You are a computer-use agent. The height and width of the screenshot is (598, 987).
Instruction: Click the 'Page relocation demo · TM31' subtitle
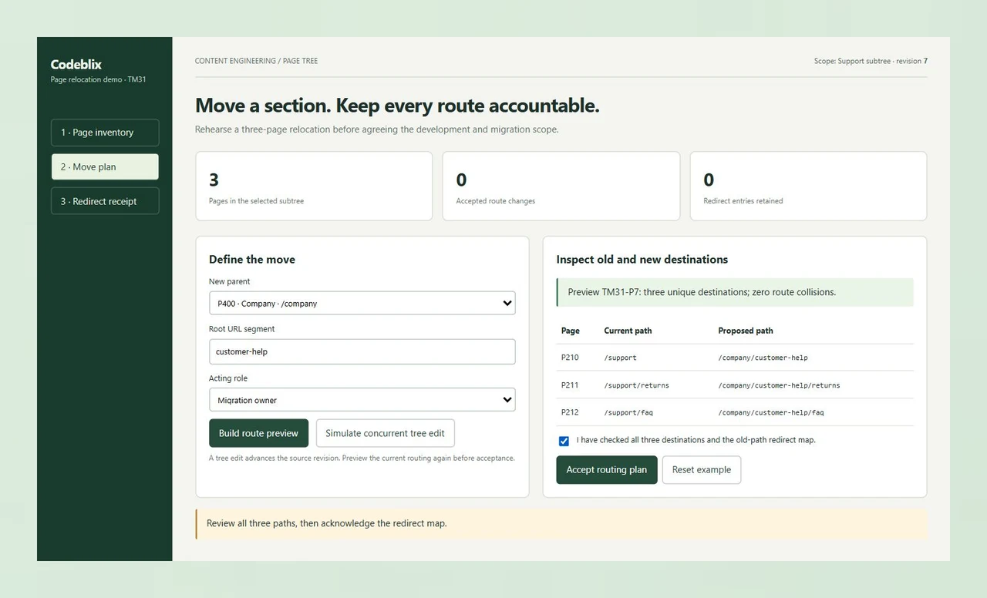click(x=98, y=79)
